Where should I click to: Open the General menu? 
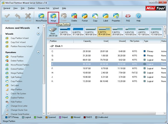click(7, 8)
